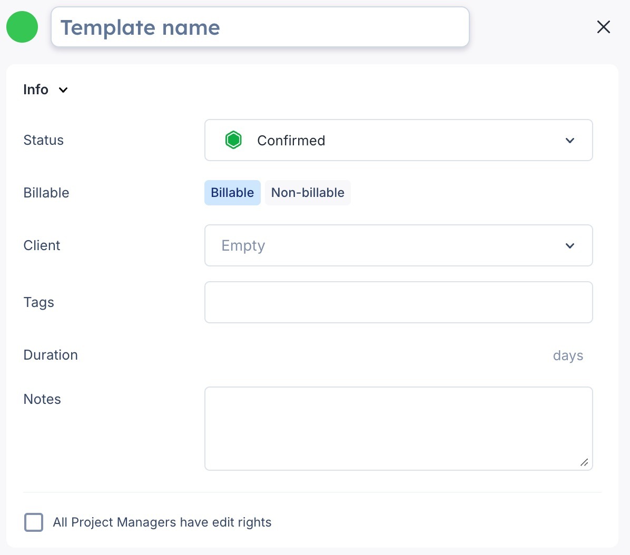The image size is (630, 555).
Task: Enable All Project Managers edit rights checkbox
Action: [x=34, y=522]
